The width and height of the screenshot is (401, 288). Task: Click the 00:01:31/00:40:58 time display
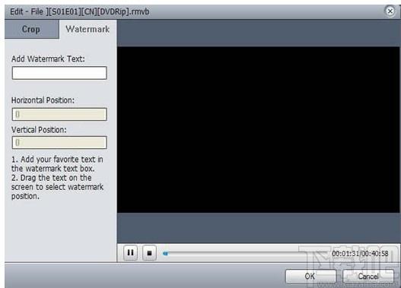click(x=360, y=253)
